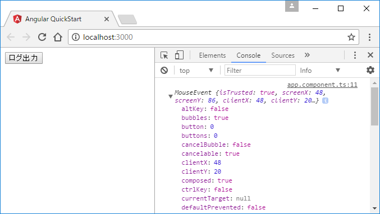Screen dimensions: 380x214
Task: Go to the home page icon
Action: pyautogui.click(x=58, y=37)
